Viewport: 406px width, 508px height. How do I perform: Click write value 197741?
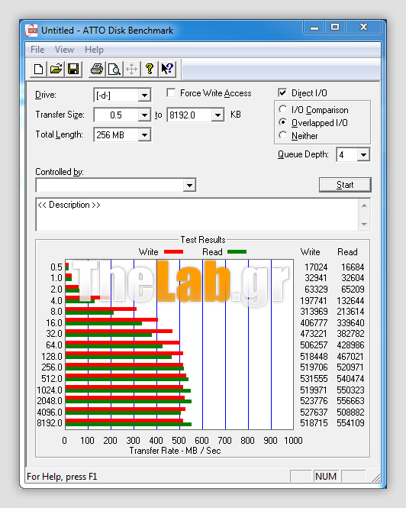(314, 301)
